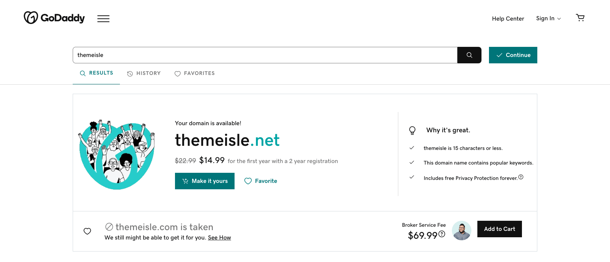
Task: Open the Favorites tab
Action: coord(195,73)
